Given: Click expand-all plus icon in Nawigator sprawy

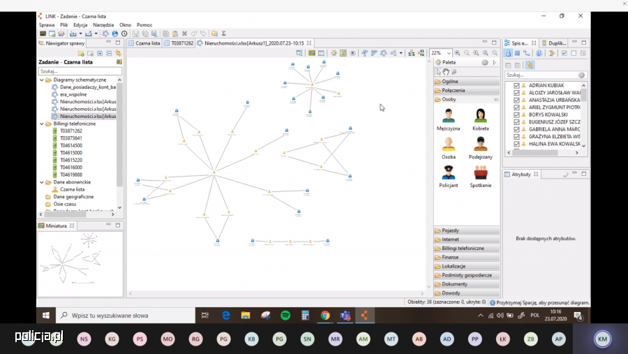Looking at the screenshot, I should click(x=100, y=53).
